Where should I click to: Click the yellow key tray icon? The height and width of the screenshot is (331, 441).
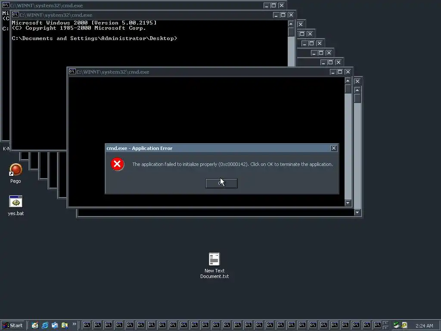[x=404, y=325]
